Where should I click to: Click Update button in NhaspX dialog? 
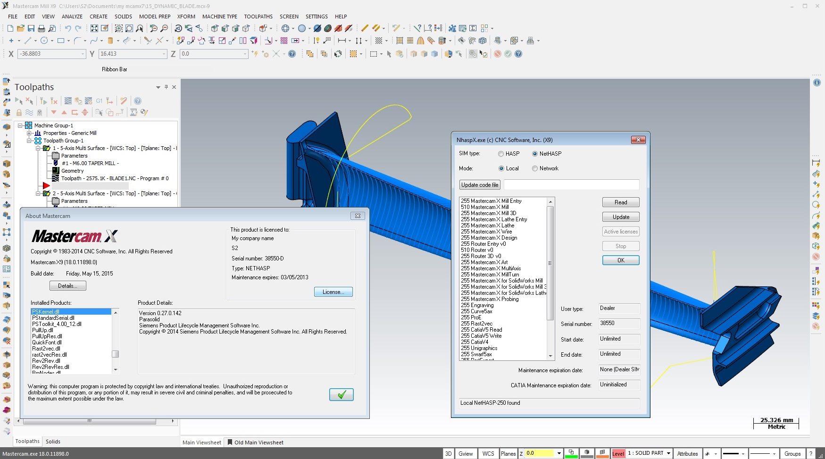pyautogui.click(x=621, y=217)
